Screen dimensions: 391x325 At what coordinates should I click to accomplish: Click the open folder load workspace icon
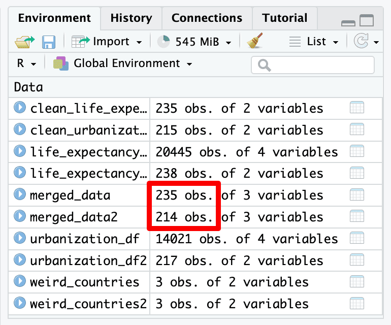[24, 42]
